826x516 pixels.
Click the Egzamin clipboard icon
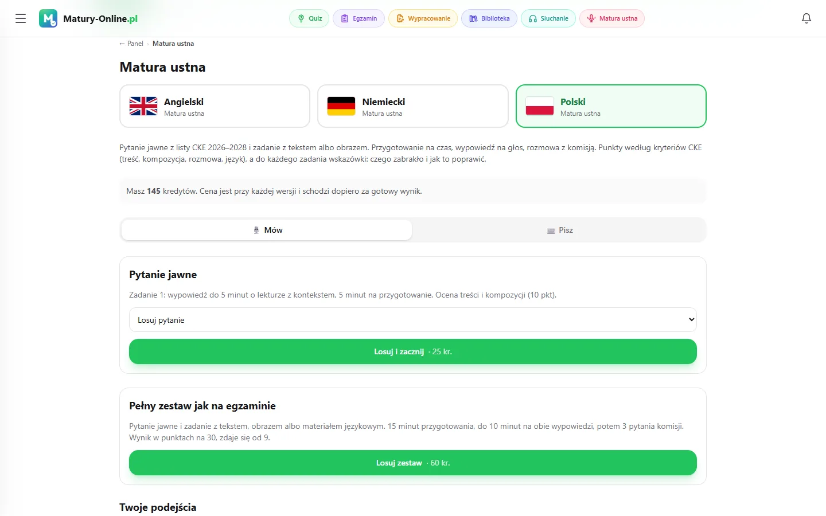coord(345,18)
